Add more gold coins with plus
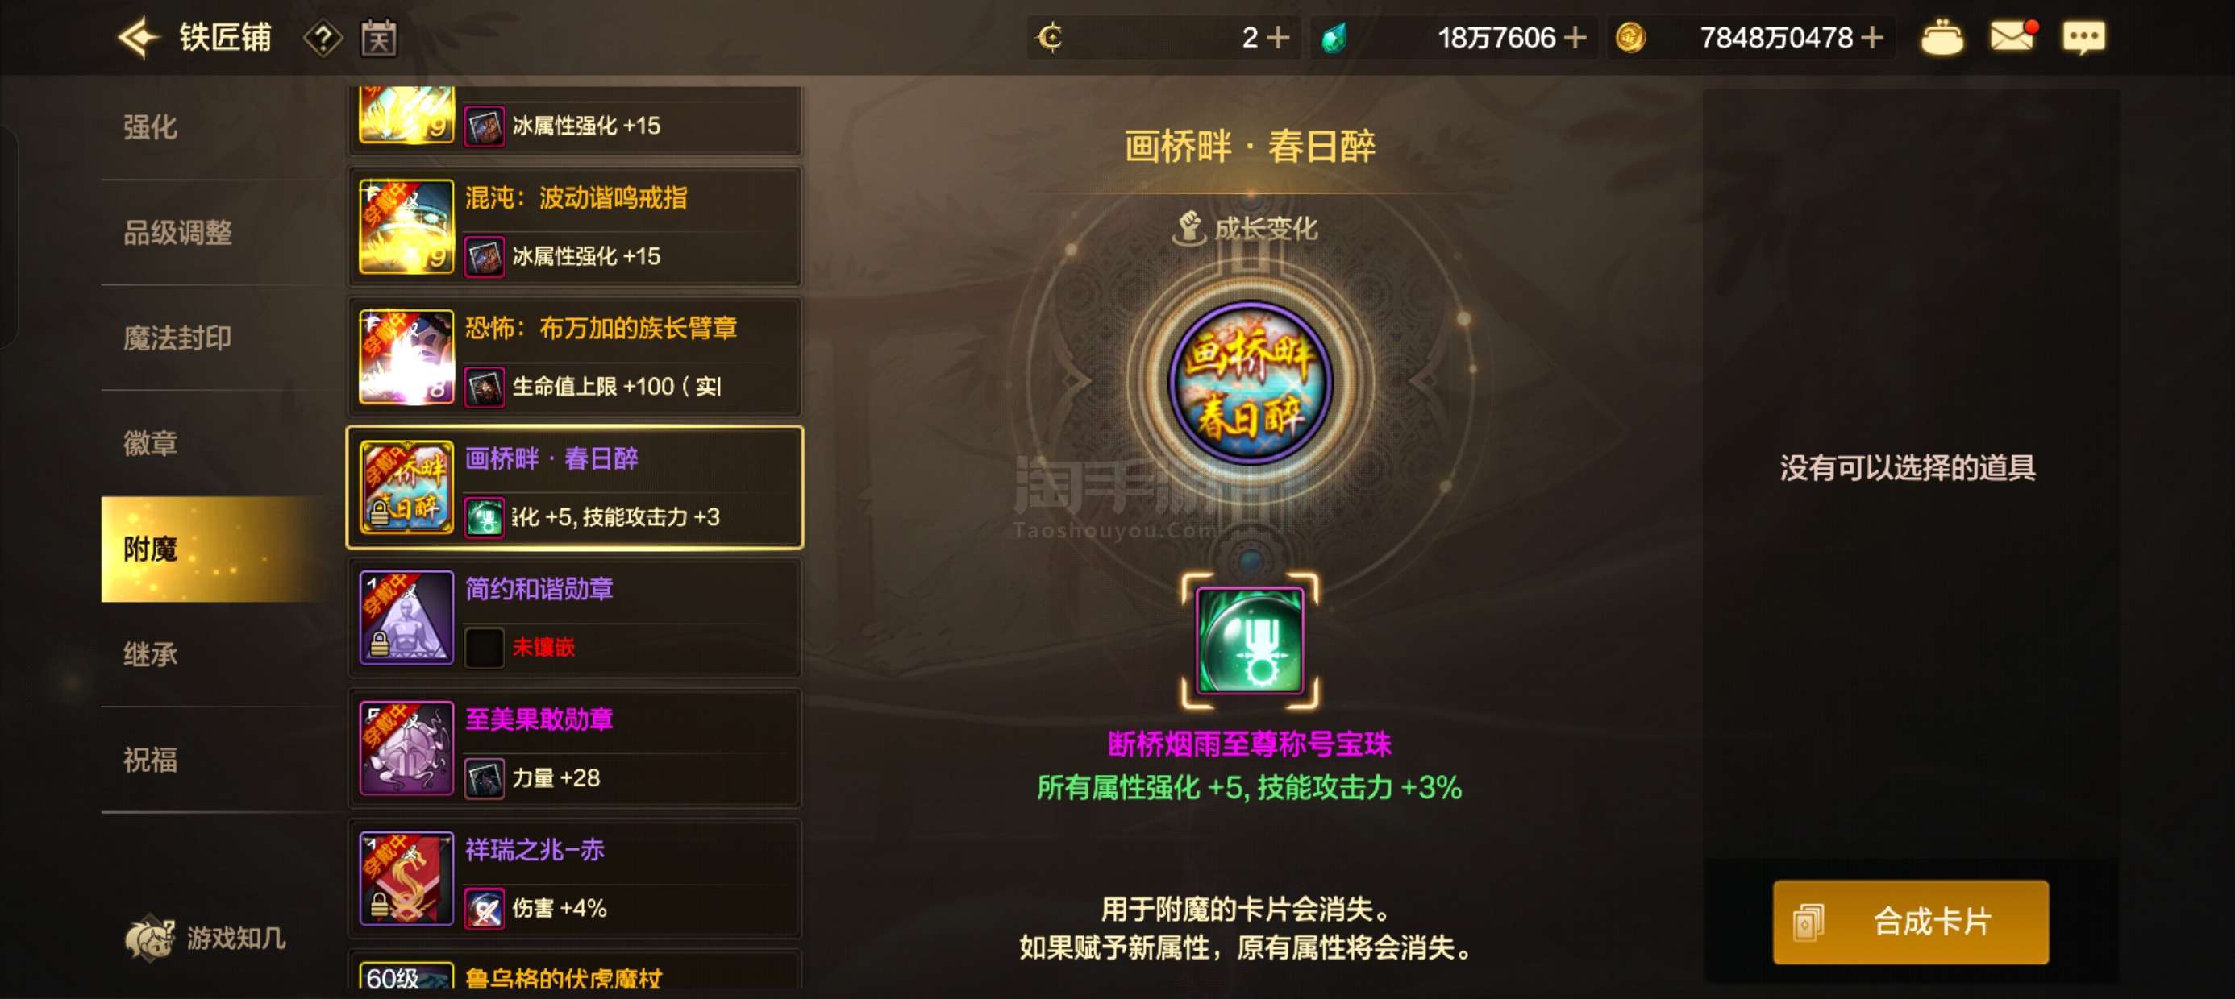The width and height of the screenshot is (2235, 999). click(x=1871, y=37)
